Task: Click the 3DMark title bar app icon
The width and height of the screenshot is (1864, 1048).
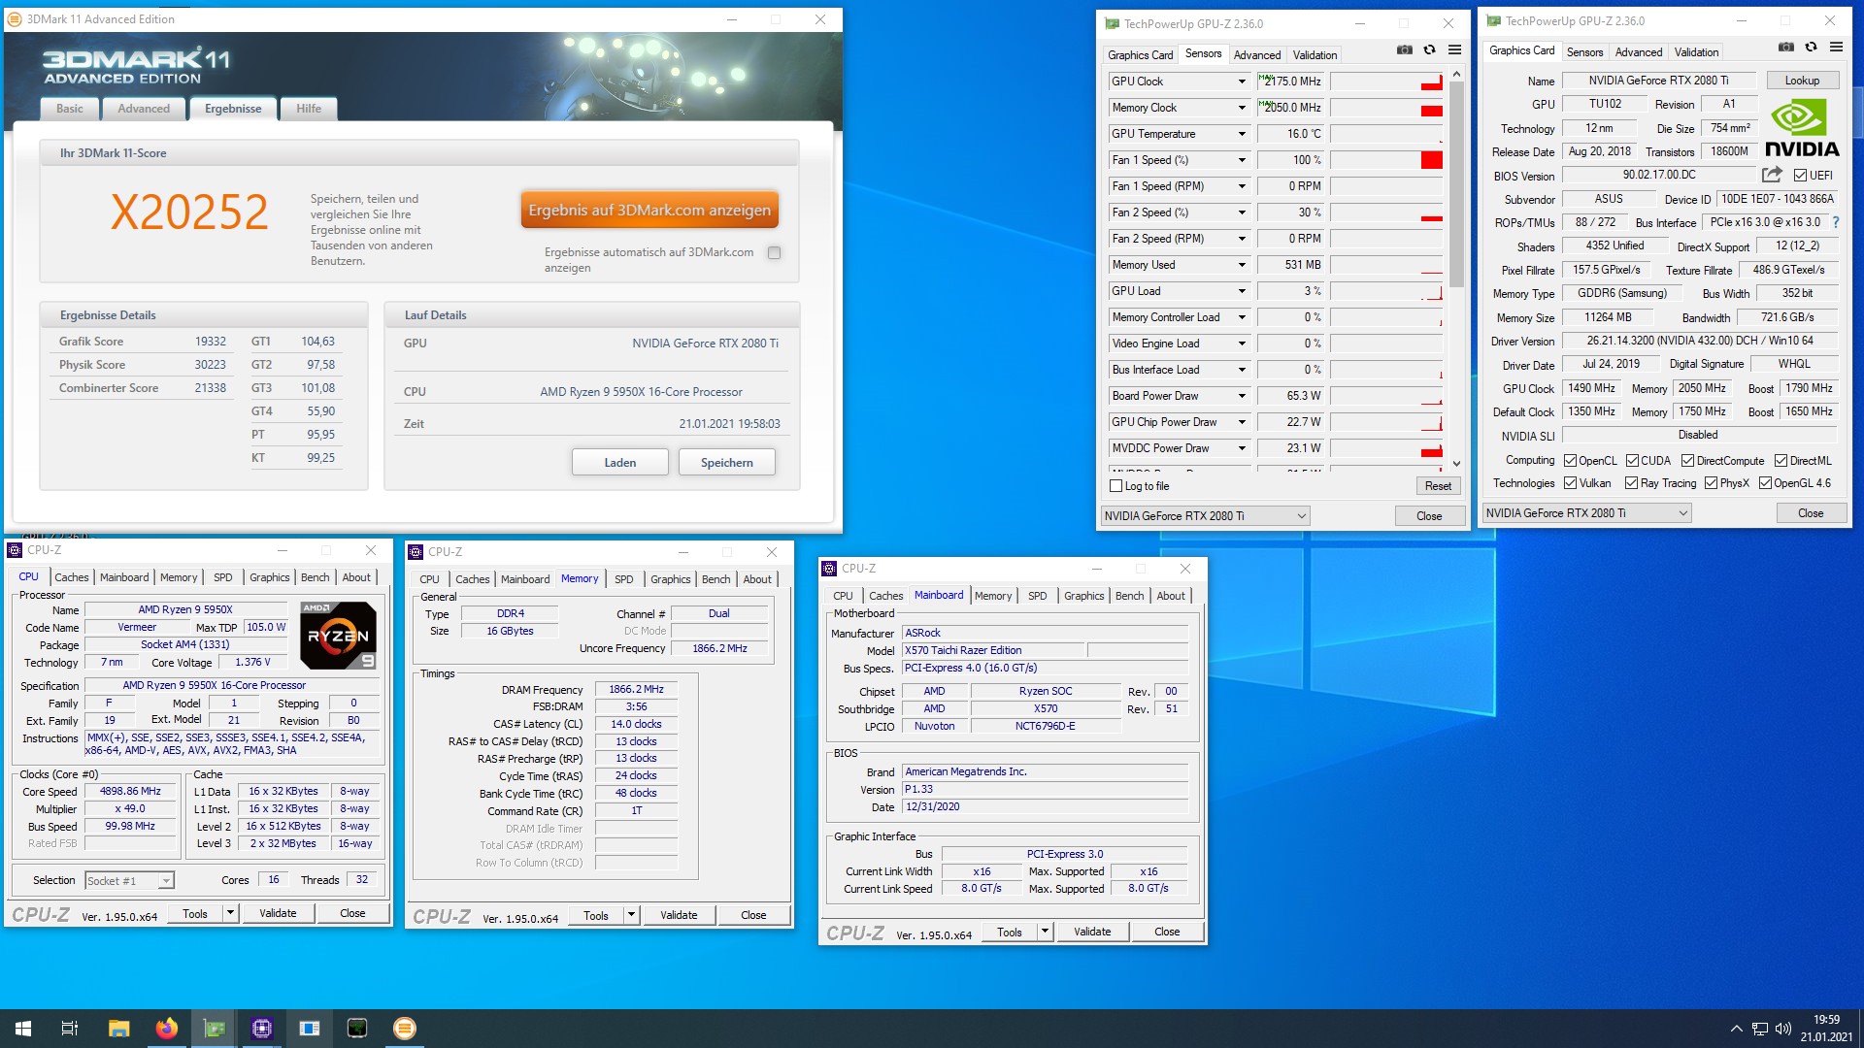Action: click(15, 19)
